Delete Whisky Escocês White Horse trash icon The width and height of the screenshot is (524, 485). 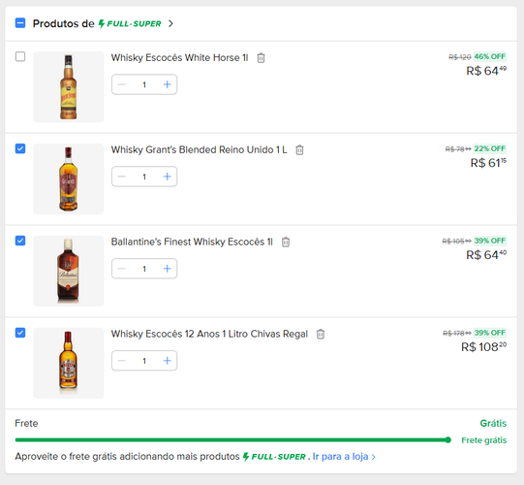pos(261,58)
